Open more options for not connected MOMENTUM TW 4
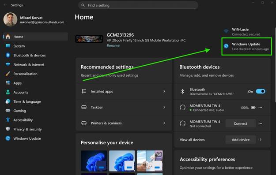The width and height of the screenshot is (276, 175). coord(261,123)
